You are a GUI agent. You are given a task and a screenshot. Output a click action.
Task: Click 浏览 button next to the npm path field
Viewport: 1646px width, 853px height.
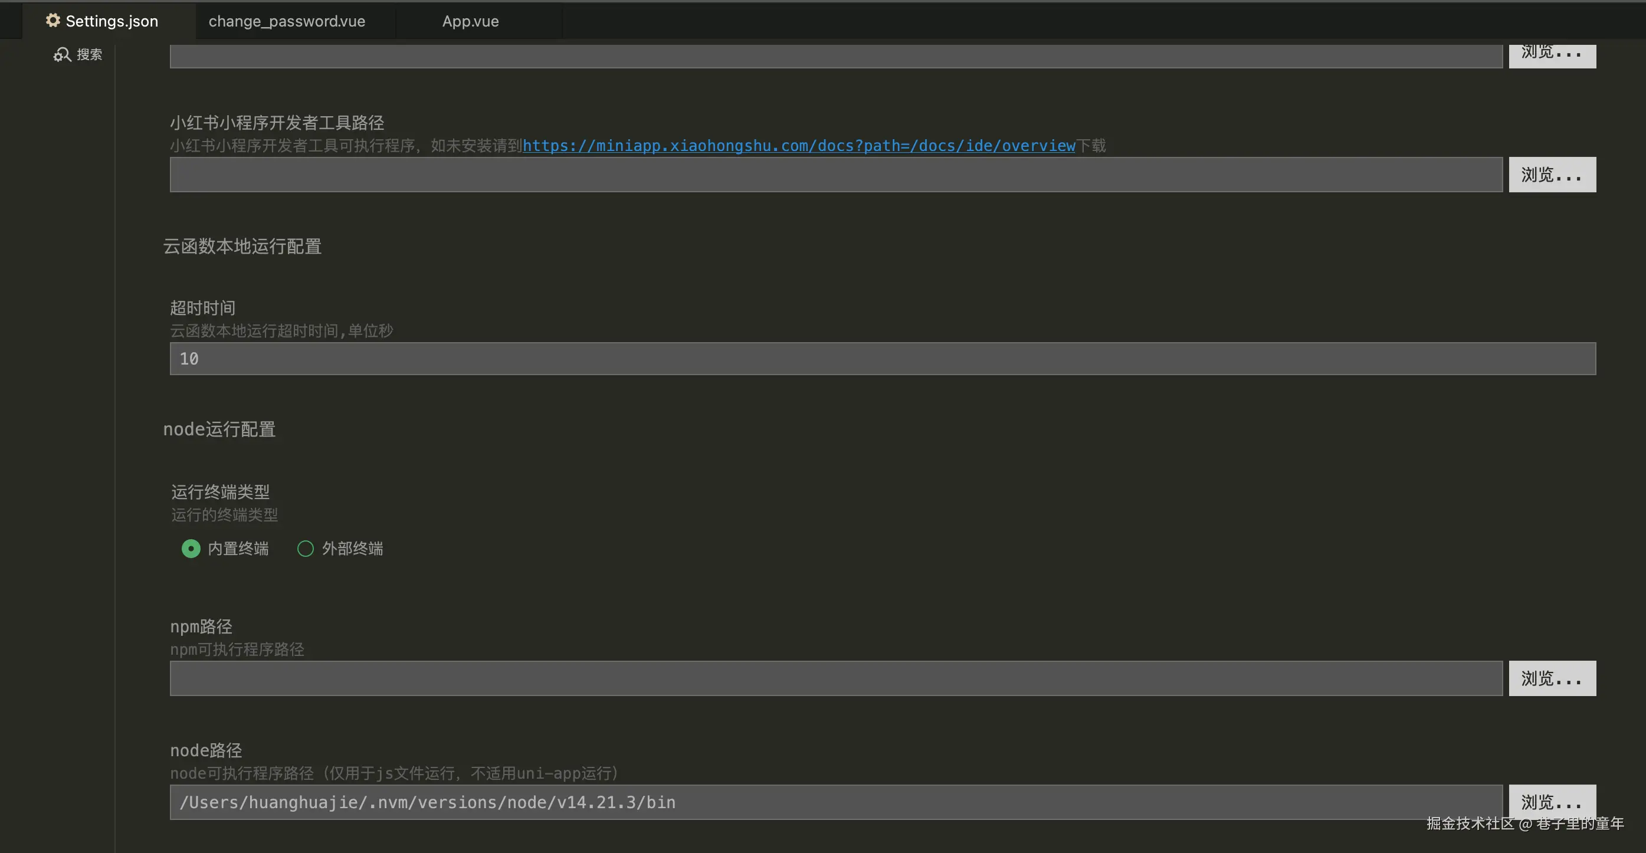pos(1552,678)
